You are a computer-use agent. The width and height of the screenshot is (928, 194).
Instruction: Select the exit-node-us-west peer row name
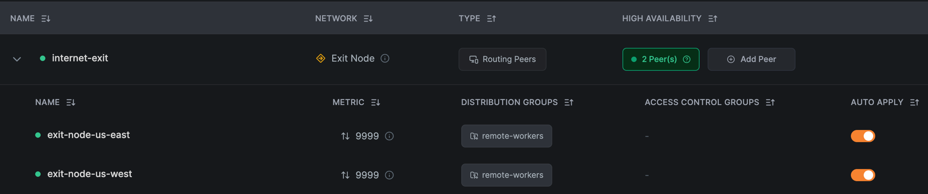pos(90,174)
